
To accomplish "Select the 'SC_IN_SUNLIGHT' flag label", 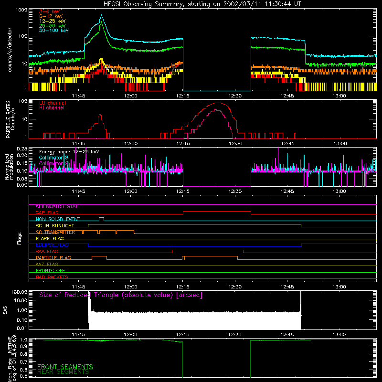I will click(55, 225).
